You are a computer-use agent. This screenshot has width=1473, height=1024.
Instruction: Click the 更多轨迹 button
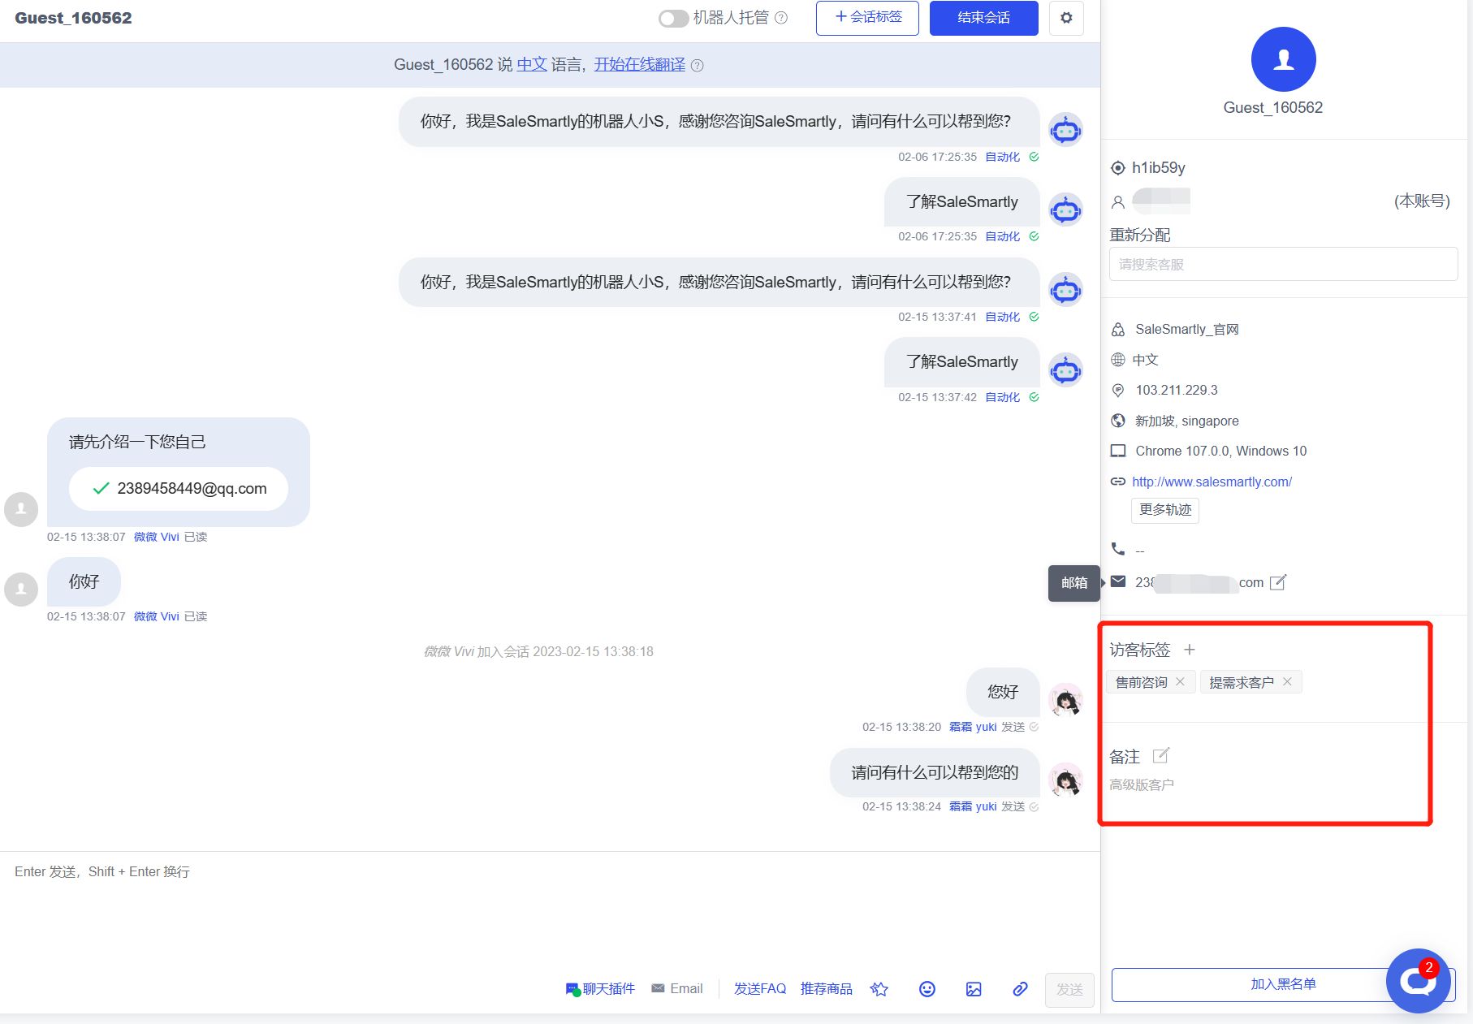click(x=1164, y=510)
